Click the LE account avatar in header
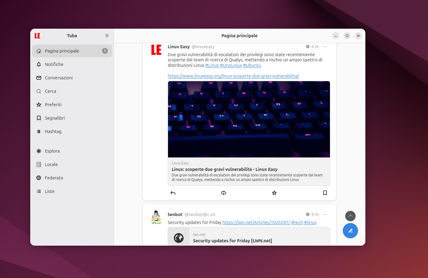This screenshot has width=428, height=278. pyautogui.click(x=37, y=36)
